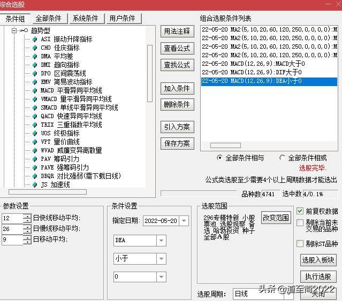
Task: Click the 查找公式 button
Action: pos(177,65)
